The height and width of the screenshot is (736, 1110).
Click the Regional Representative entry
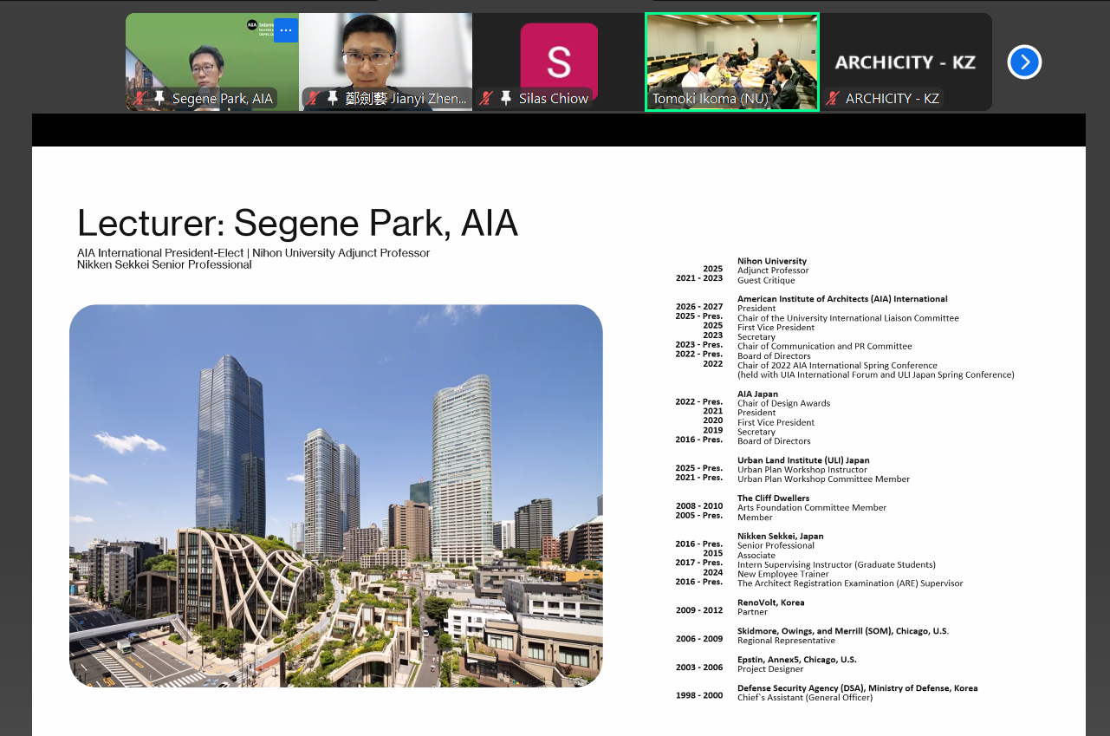pyautogui.click(x=786, y=641)
